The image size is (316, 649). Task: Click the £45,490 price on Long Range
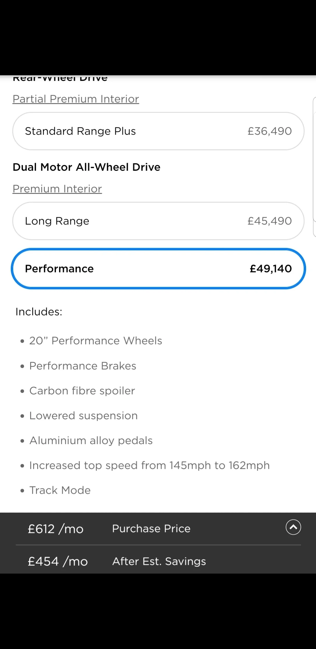[x=269, y=221]
